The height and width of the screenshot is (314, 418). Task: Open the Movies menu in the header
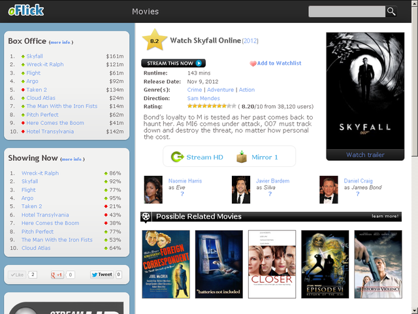[x=145, y=12]
